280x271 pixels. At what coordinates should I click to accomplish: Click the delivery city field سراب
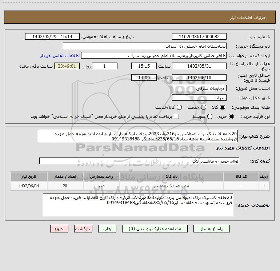pos(199,98)
